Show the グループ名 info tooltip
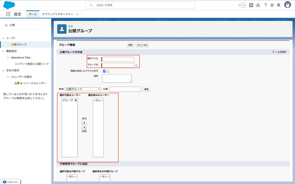295x184 pixels. [x=137, y=65]
